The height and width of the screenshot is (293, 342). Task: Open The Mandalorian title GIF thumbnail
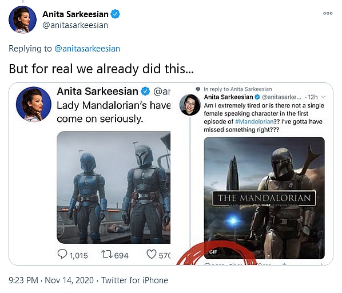tap(264, 198)
